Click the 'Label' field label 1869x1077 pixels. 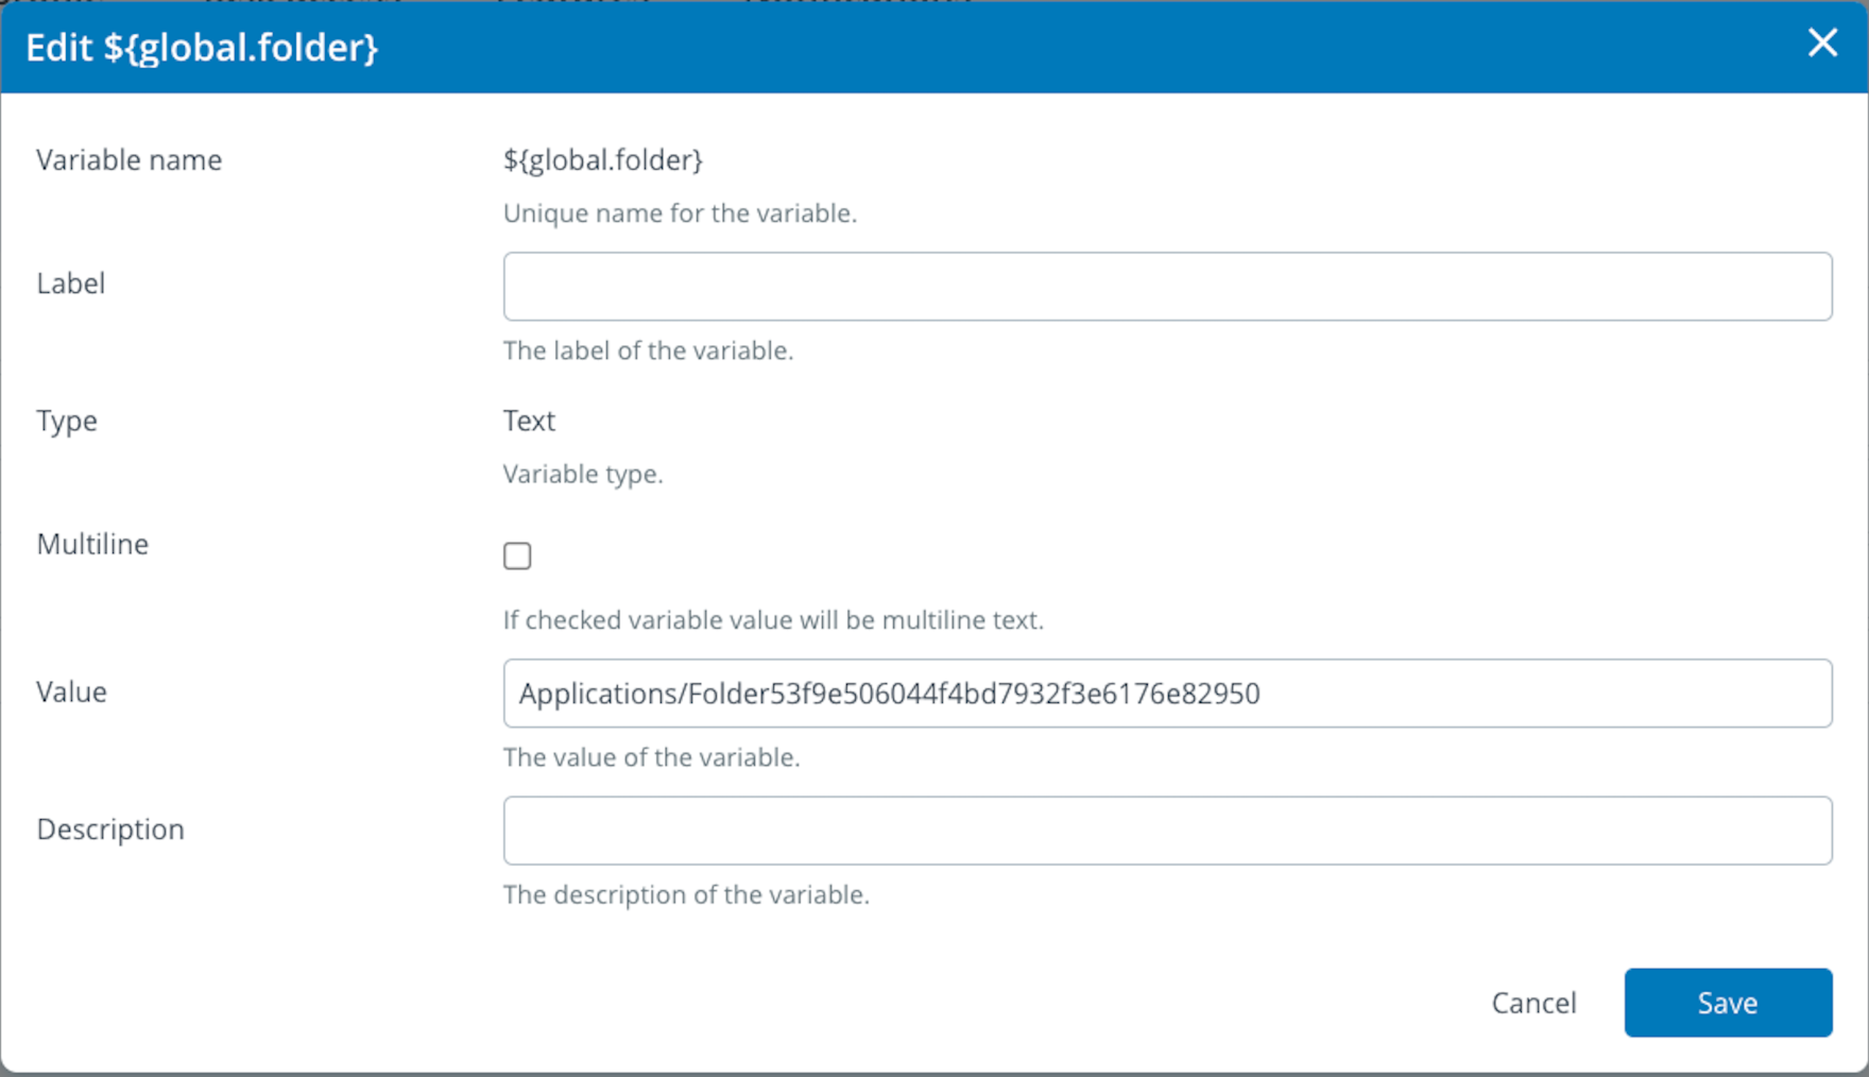(x=71, y=283)
